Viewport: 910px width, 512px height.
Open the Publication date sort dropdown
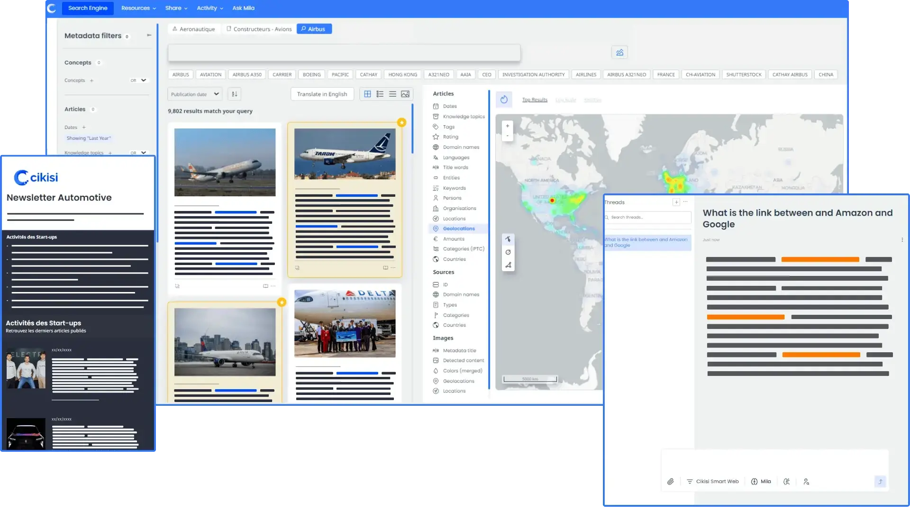point(195,94)
